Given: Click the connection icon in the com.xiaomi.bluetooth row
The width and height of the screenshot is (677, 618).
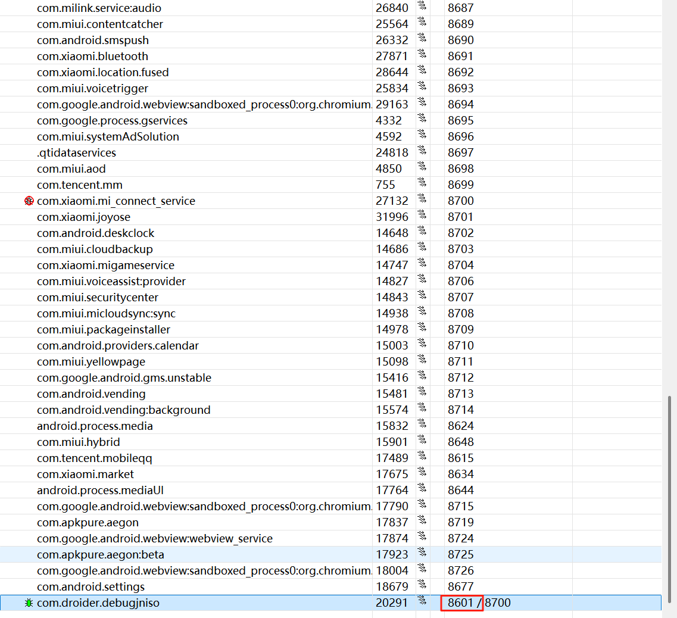Looking at the screenshot, I should 422,54.
